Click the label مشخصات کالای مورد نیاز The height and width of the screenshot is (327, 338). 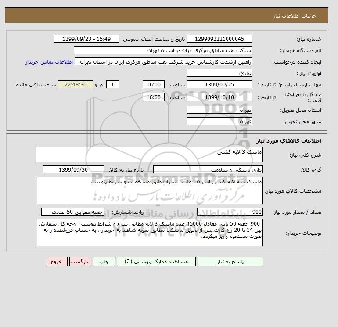[x=293, y=191]
